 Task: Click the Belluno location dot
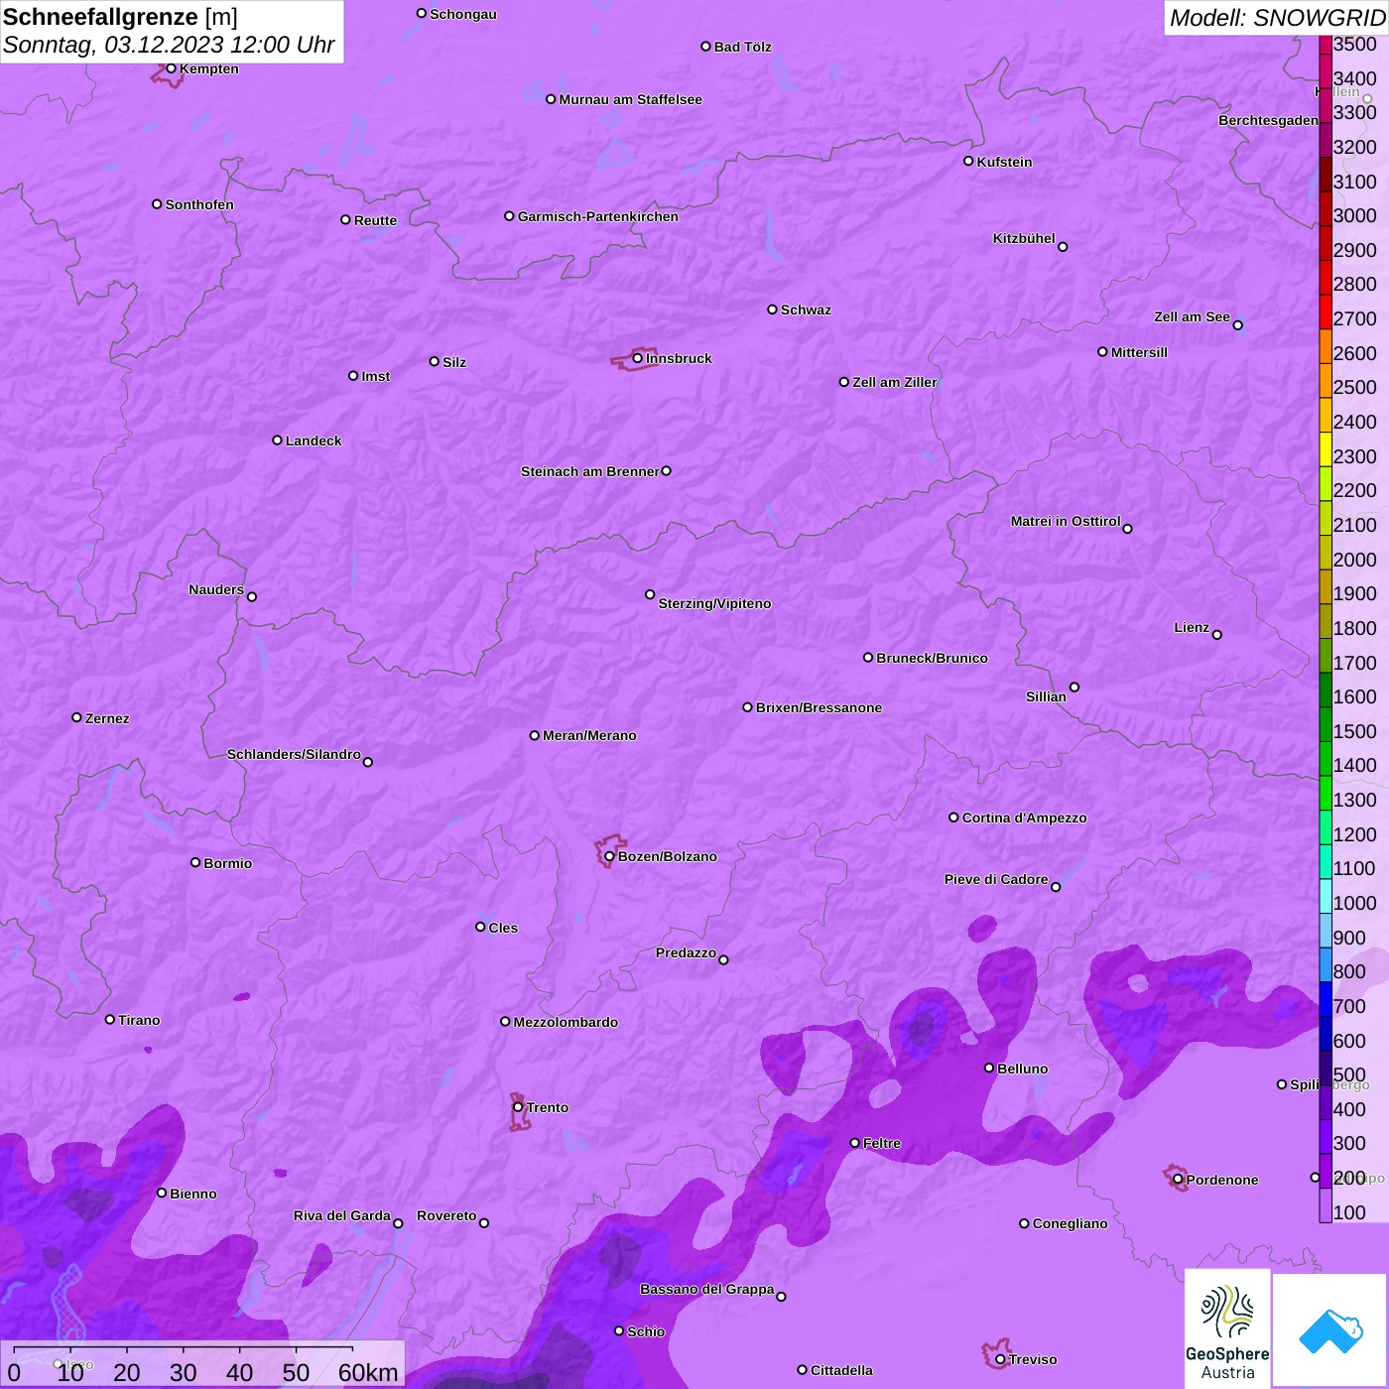tap(989, 1068)
